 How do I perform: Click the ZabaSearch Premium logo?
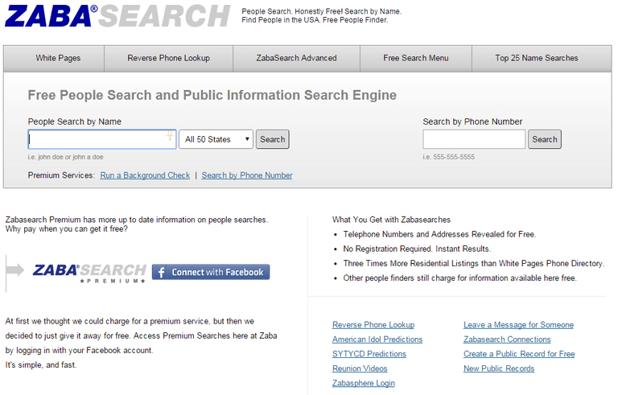90,273
